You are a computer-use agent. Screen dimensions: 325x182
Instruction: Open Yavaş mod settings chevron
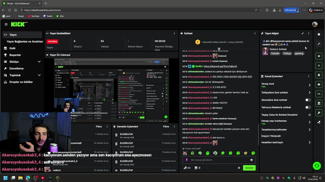point(310,85)
